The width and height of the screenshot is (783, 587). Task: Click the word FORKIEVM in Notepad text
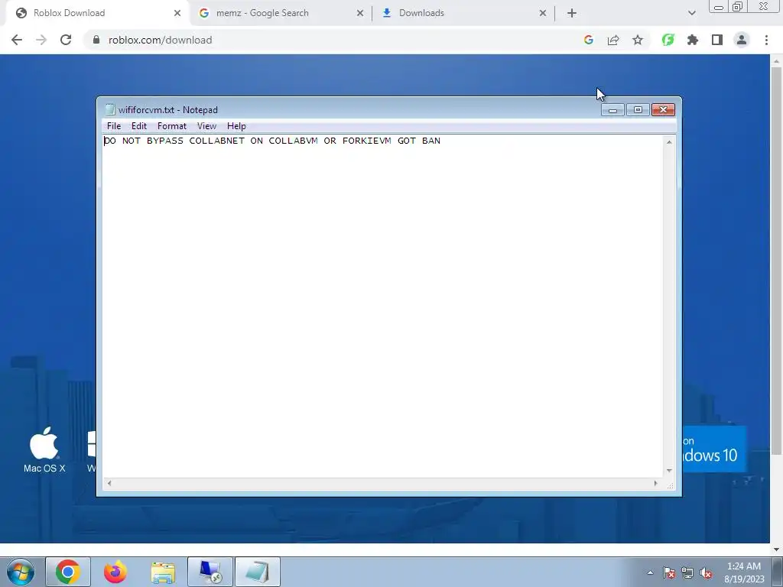pyautogui.click(x=366, y=141)
